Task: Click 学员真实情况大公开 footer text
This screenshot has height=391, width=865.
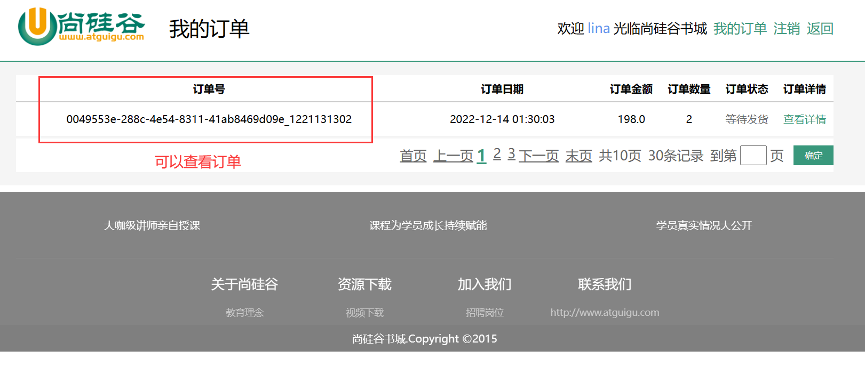Action: pyautogui.click(x=704, y=225)
